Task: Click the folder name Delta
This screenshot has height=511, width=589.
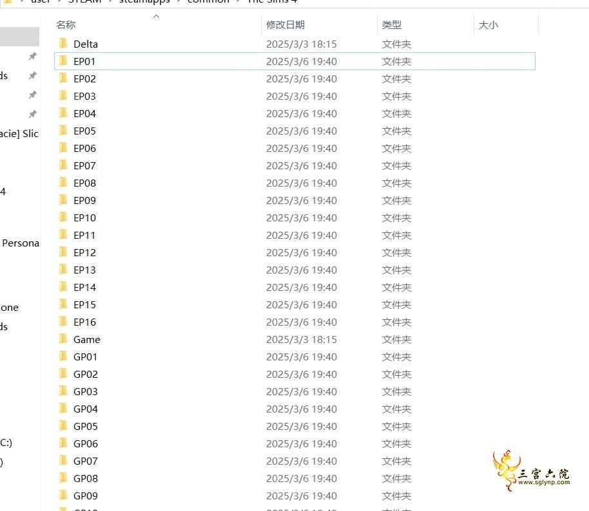Action: 86,44
